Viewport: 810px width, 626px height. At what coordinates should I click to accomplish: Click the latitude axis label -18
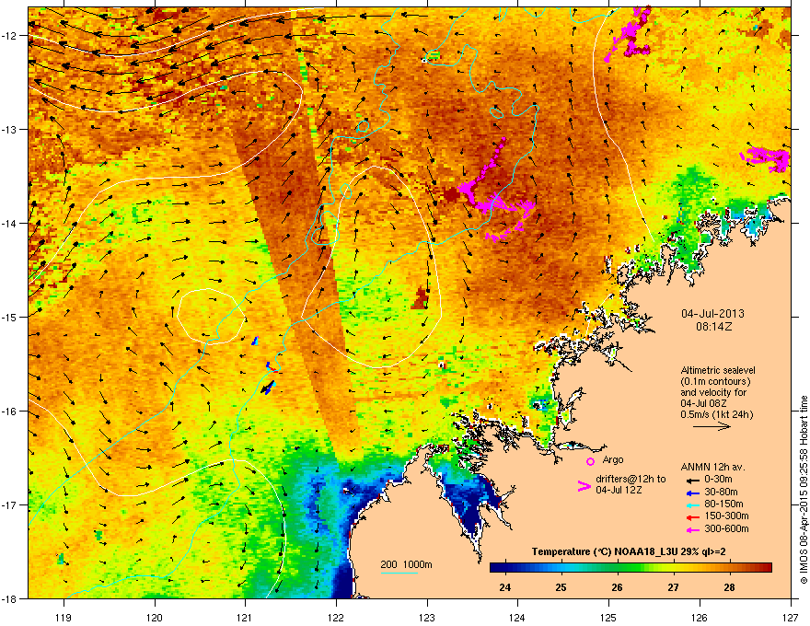[10, 598]
